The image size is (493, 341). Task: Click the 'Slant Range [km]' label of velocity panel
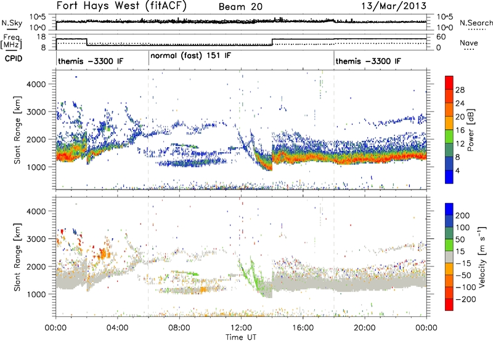(x=17, y=257)
